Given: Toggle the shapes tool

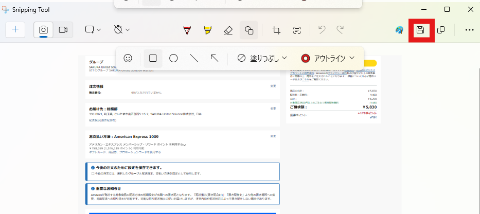Looking at the screenshot, I should point(249,30).
